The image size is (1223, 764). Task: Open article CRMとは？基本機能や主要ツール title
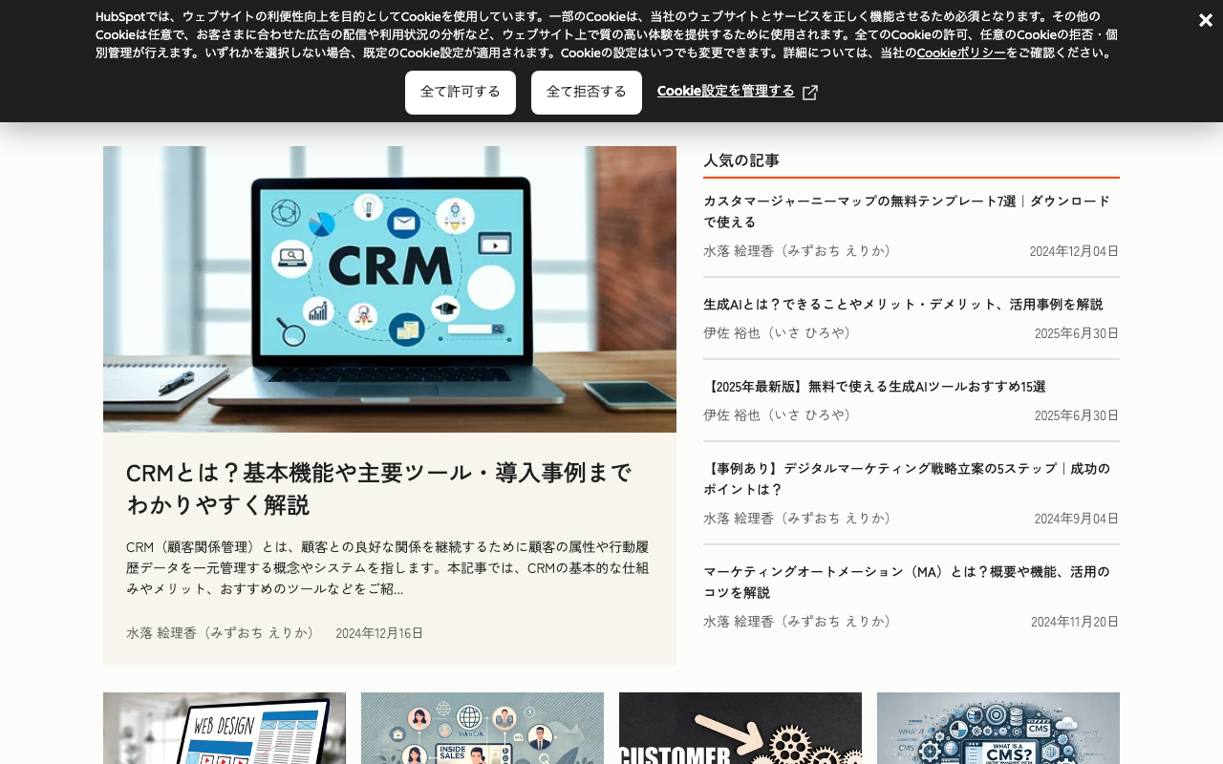coord(379,488)
